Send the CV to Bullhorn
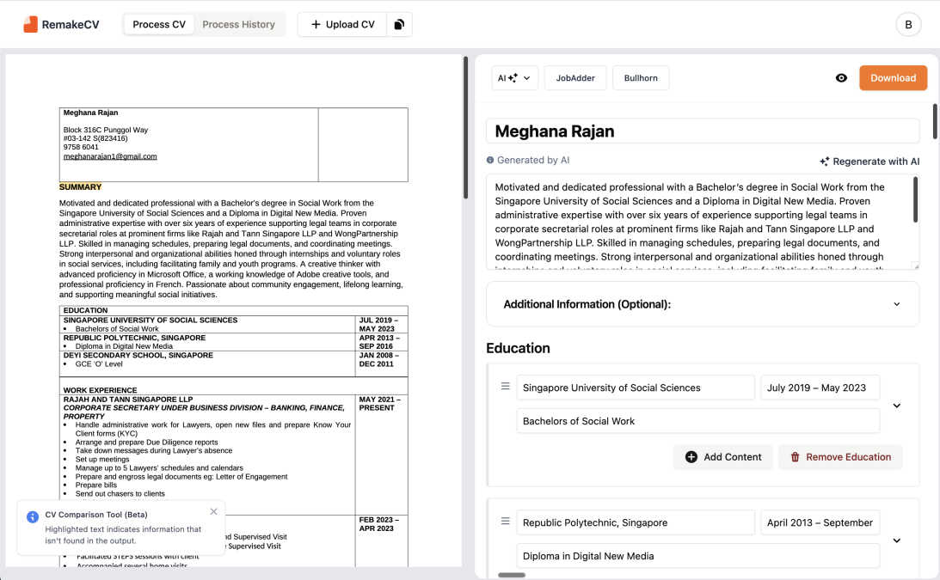The image size is (940, 580). click(641, 77)
